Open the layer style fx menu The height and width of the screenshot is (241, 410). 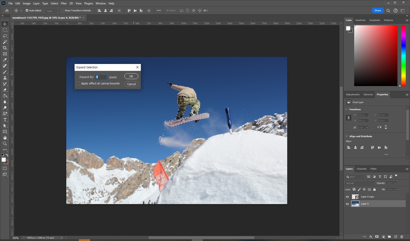click(x=371, y=237)
